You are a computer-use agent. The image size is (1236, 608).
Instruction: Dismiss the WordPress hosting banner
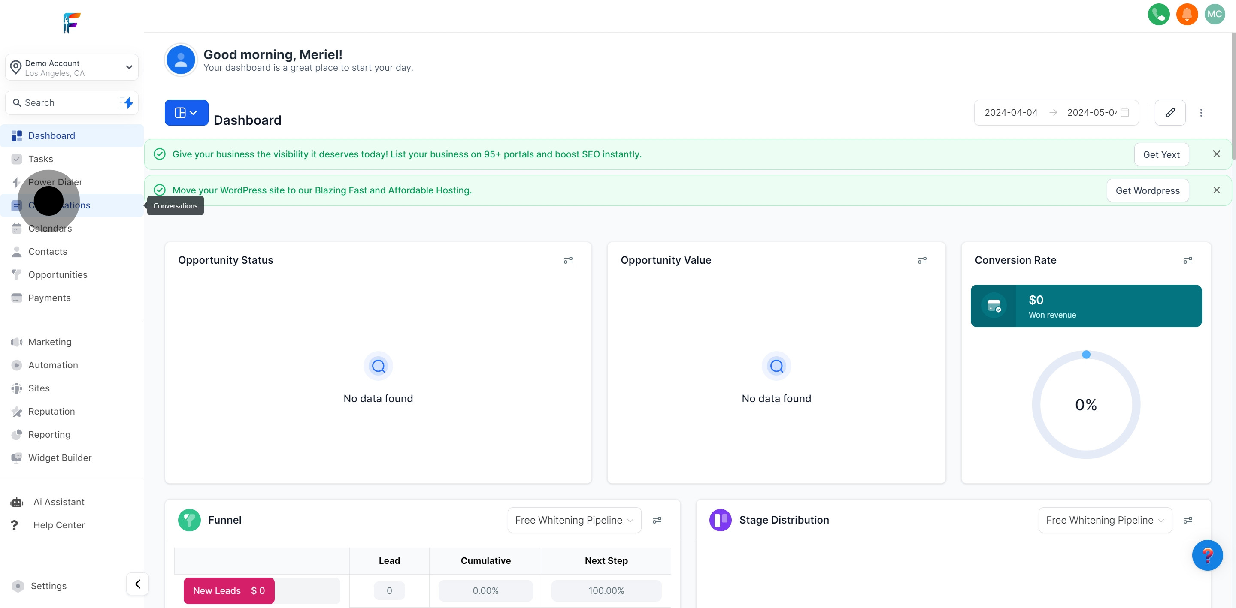pos(1216,190)
